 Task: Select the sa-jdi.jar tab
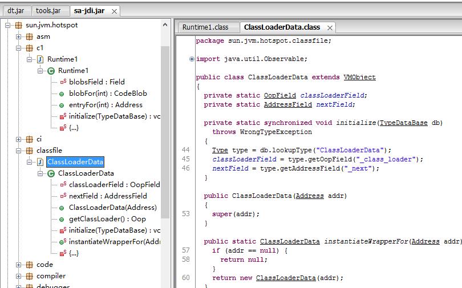[x=89, y=11]
